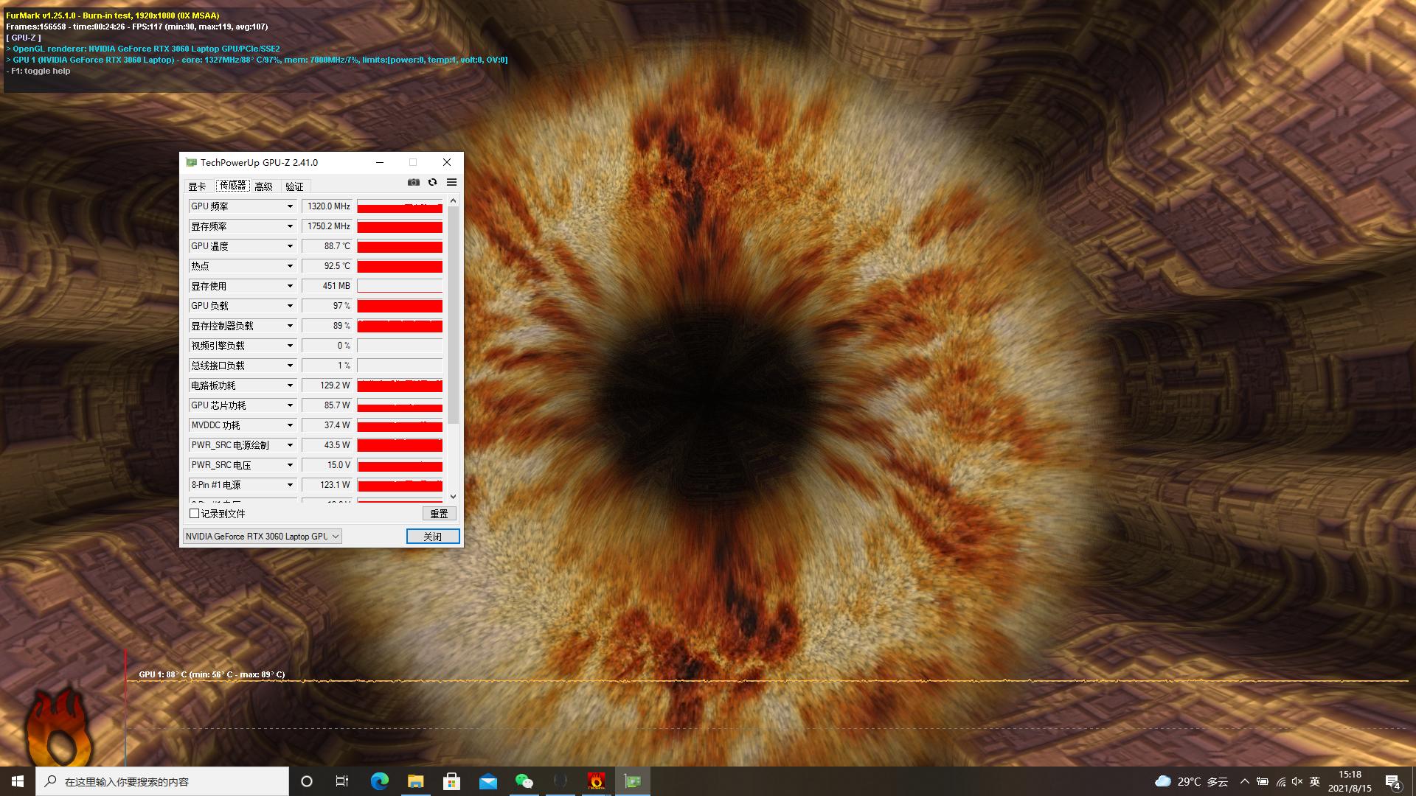Image resolution: width=1416 pixels, height=796 pixels.
Task: Expand the GPU 频率 sensor dropdown
Action: (290, 206)
